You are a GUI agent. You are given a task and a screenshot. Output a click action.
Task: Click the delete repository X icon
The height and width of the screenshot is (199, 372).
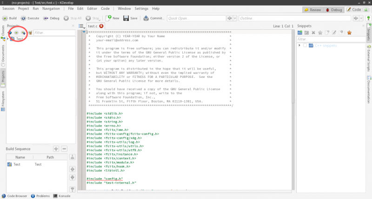[313, 32]
